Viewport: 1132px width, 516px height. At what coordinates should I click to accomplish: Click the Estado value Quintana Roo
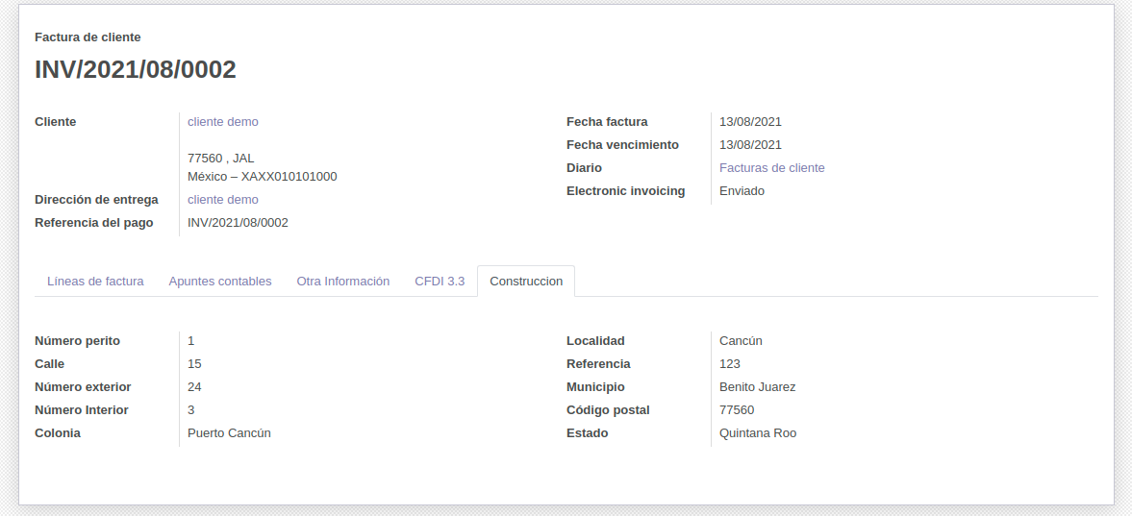coord(758,433)
